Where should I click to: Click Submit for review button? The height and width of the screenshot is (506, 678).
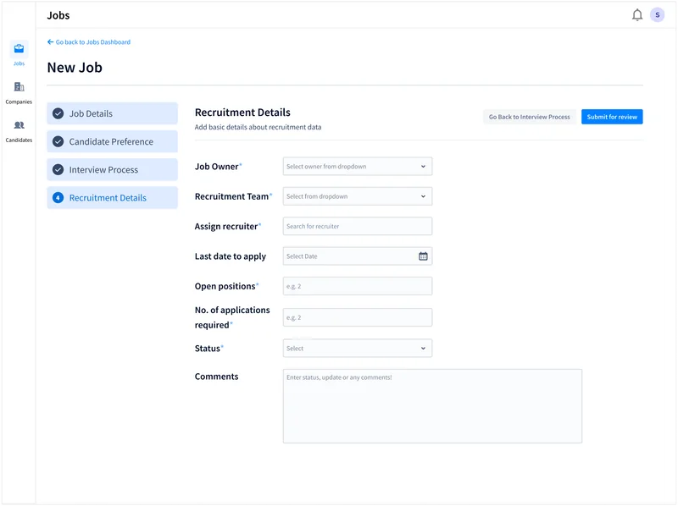click(612, 117)
